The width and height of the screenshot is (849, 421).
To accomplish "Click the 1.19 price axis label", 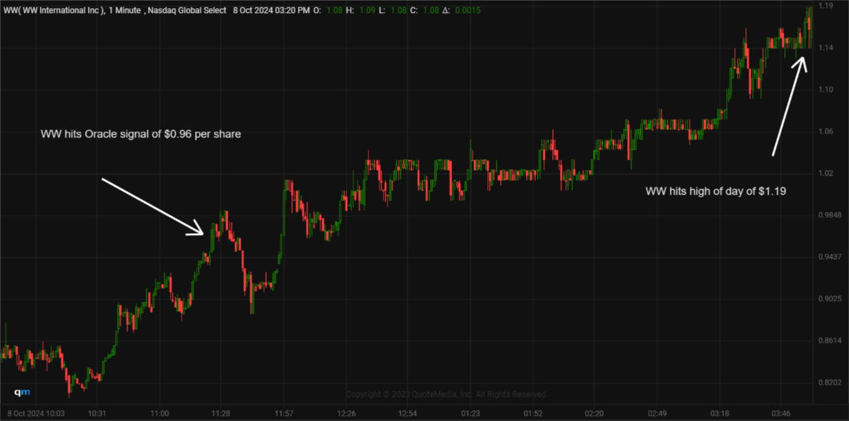I will (826, 6).
